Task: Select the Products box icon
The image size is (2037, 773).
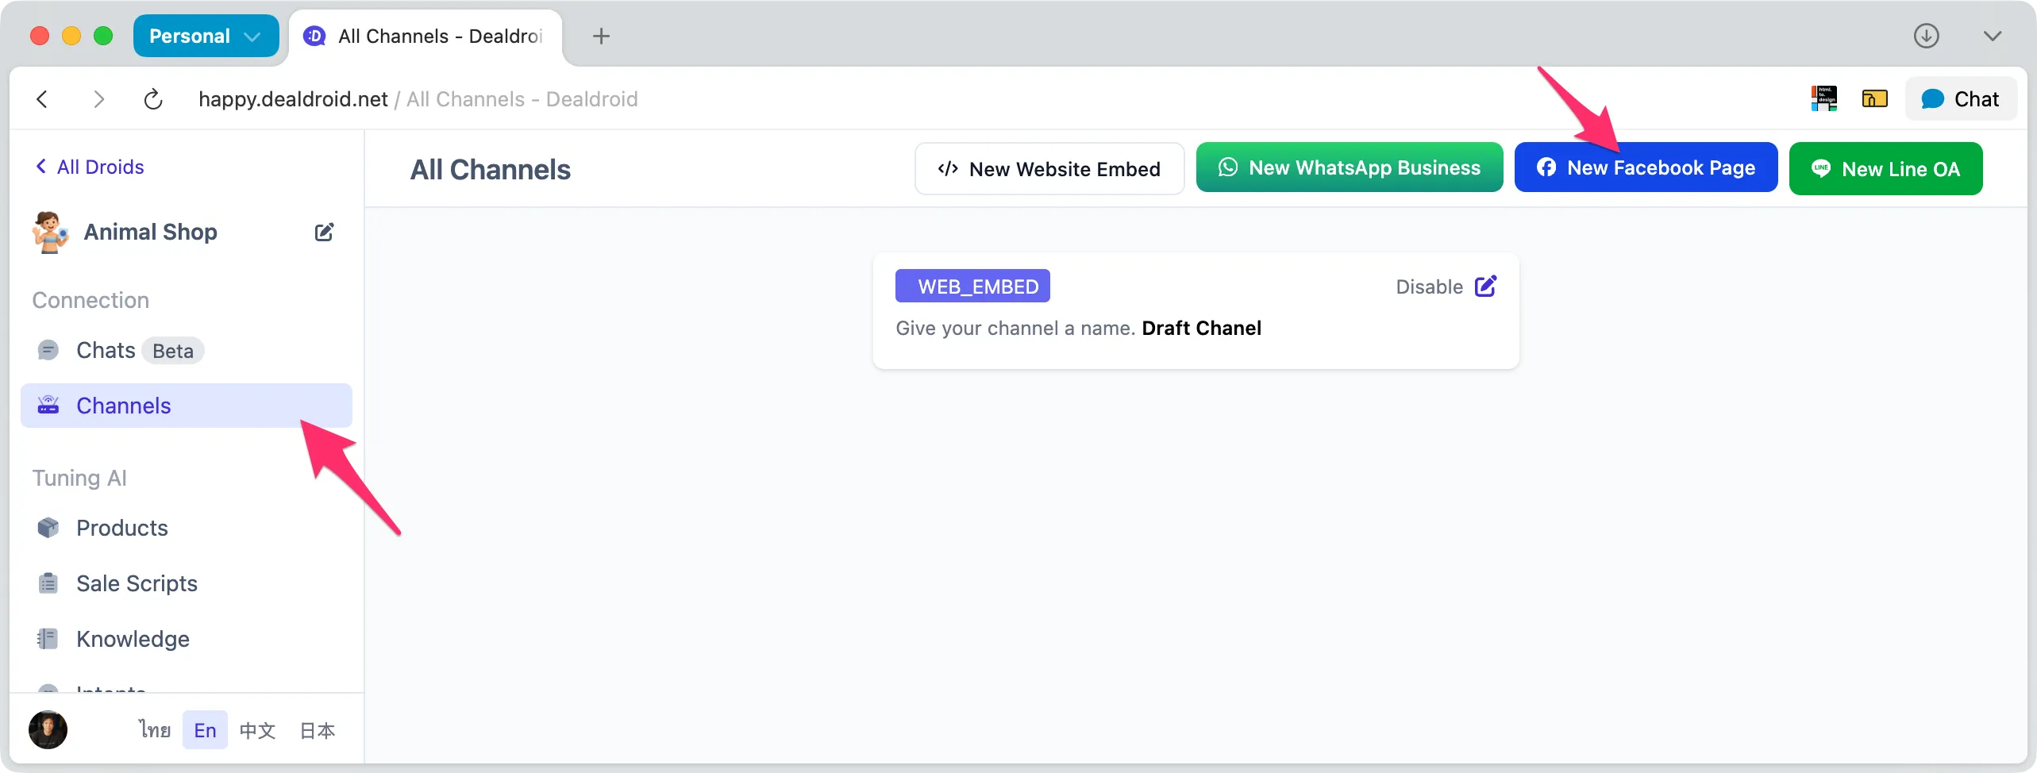Action: [x=48, y=528]
